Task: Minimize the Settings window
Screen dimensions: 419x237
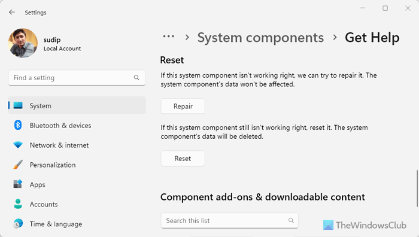Action: [363, 8]
